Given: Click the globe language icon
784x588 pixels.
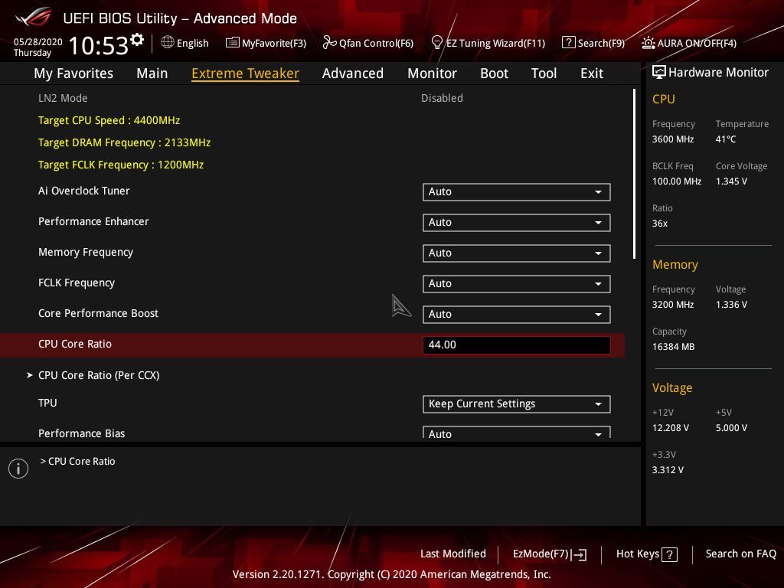Looking at the screenshot, I should click(x=168, y=42).
